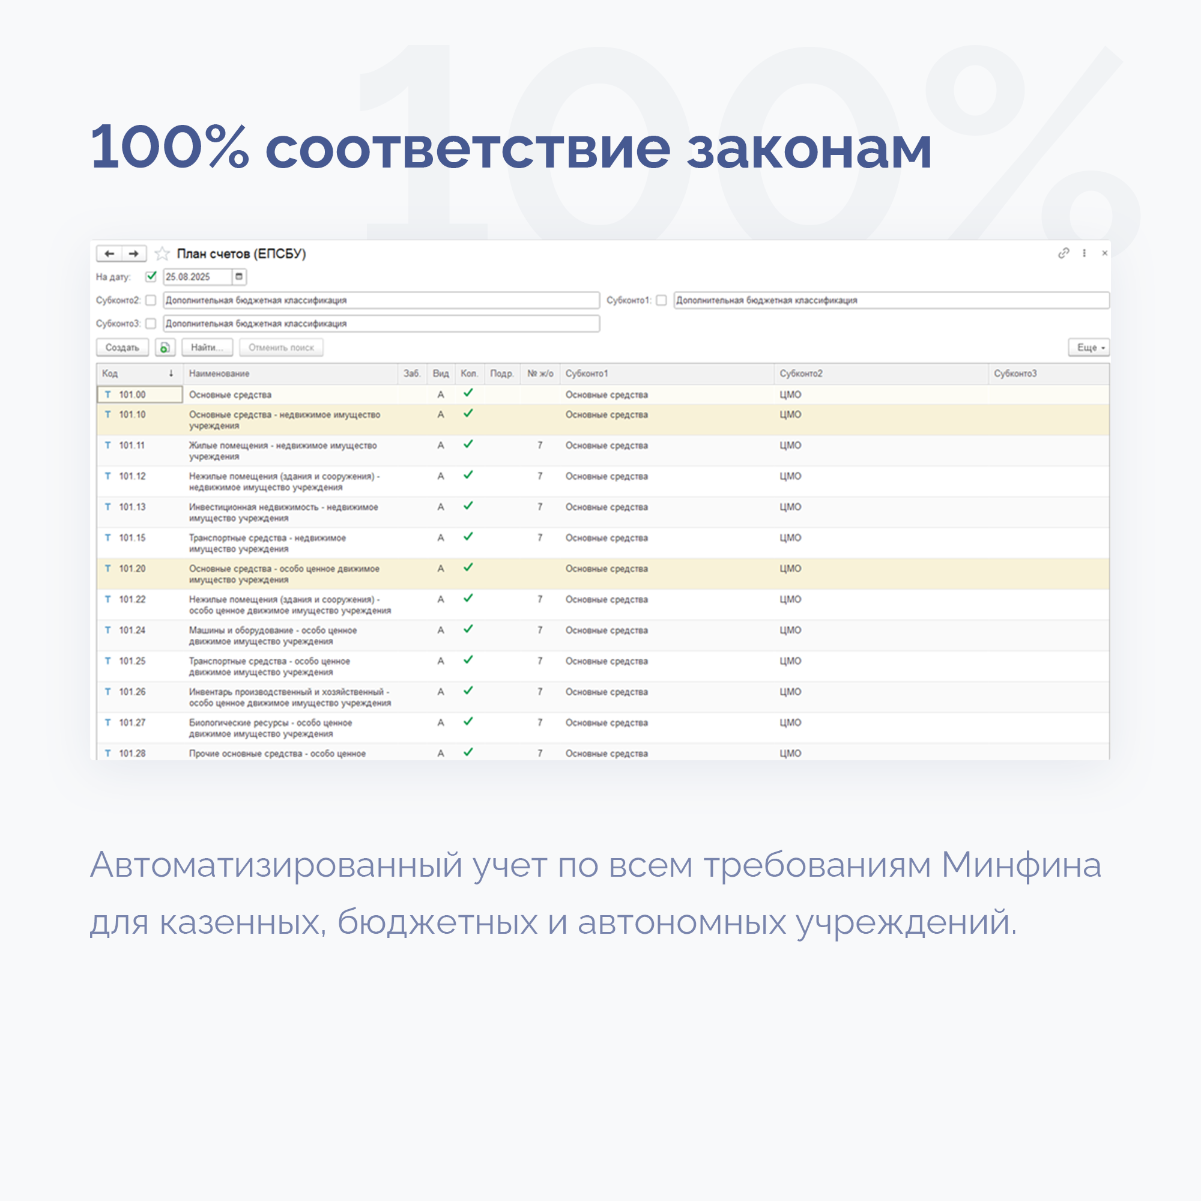Click the Подр. column header

click(501, 374)
